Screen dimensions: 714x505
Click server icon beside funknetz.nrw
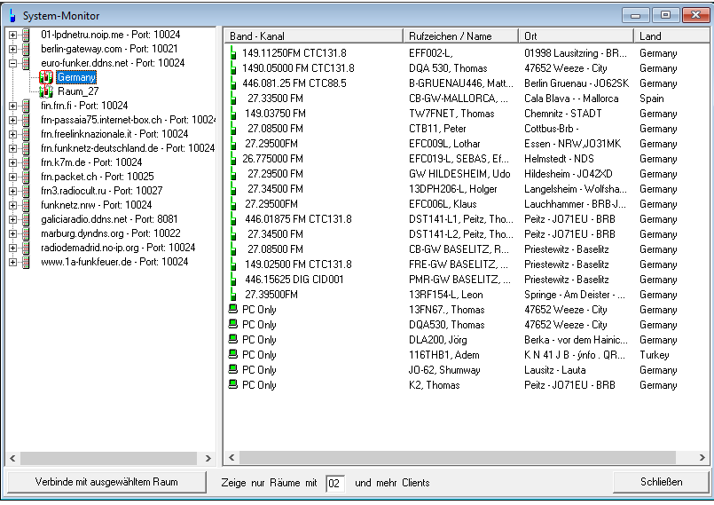coord(27,205)
